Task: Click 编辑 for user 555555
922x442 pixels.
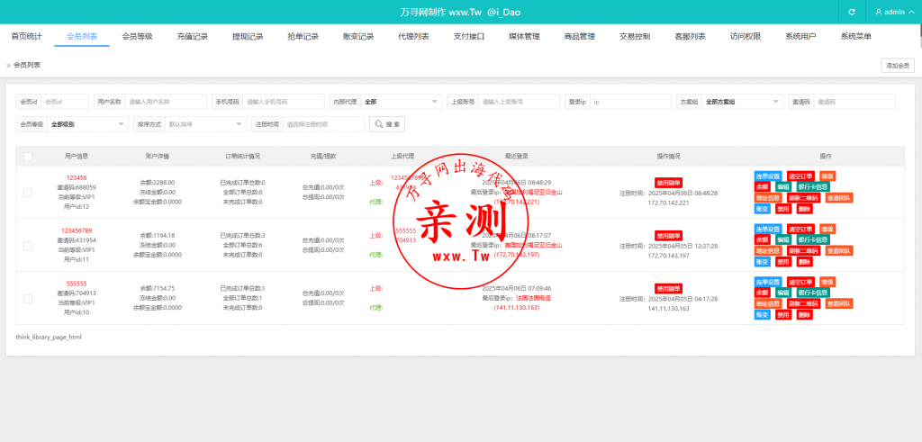Action: pyautogui.click(x=782, y=293)
